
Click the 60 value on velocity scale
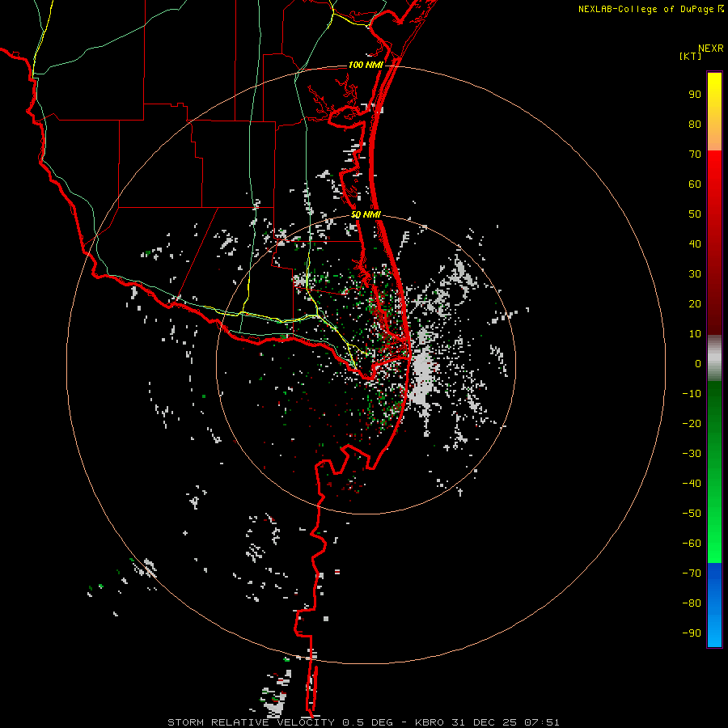[695, 184]
